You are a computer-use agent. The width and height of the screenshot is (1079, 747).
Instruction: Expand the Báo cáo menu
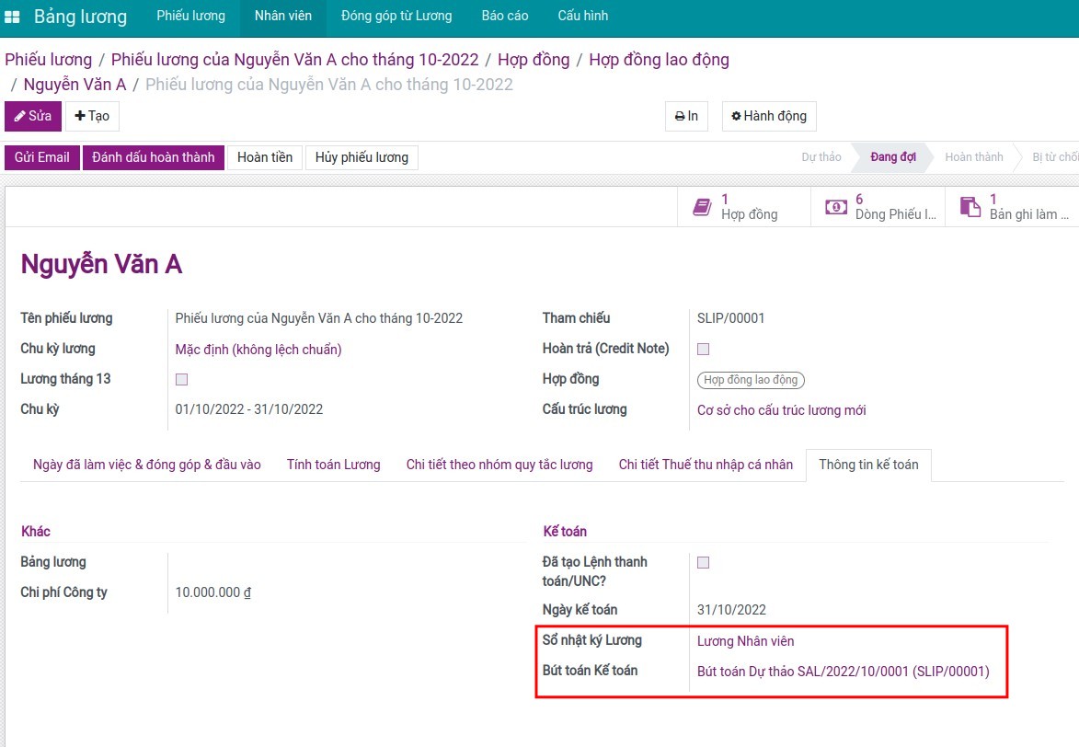click(505, 16)
